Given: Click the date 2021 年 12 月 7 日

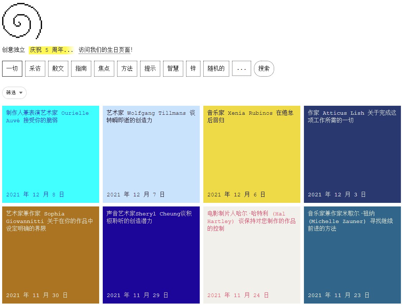Looking at the screenshot, I should 136,195.
